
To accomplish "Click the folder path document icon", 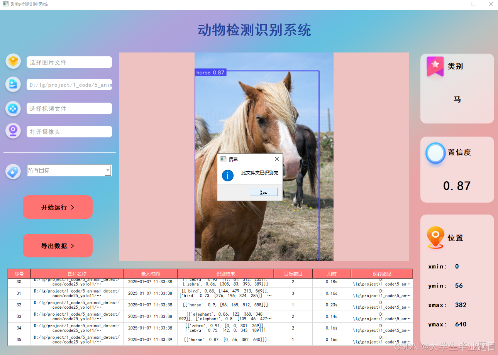I will [13, 85].
